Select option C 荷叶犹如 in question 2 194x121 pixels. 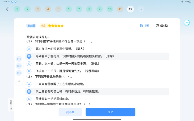pyautogui.click(x=29, y=99)
